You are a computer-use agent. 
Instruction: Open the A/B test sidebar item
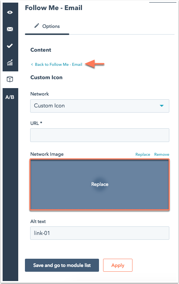click(10, 97)
